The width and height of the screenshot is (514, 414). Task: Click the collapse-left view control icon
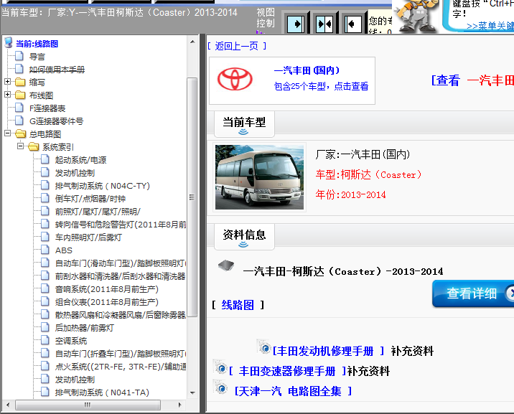click(352, 24)
